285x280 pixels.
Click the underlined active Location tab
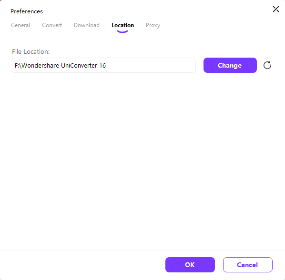click(122, 25)
